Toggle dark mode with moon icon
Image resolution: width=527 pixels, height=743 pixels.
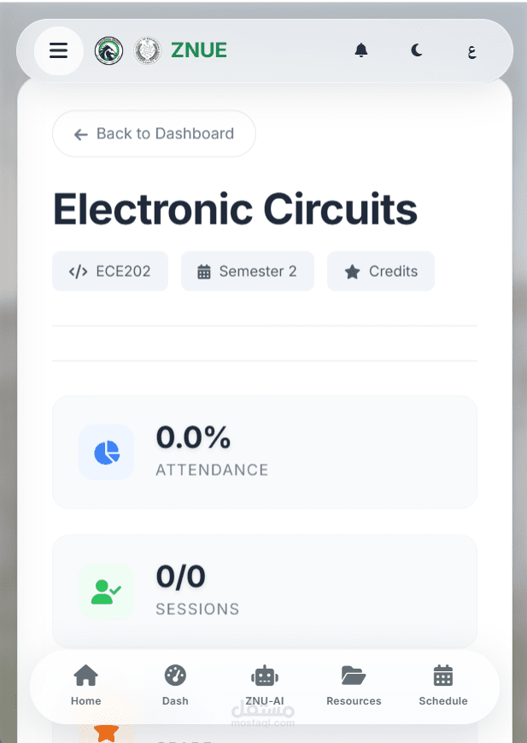pos(416,50)
